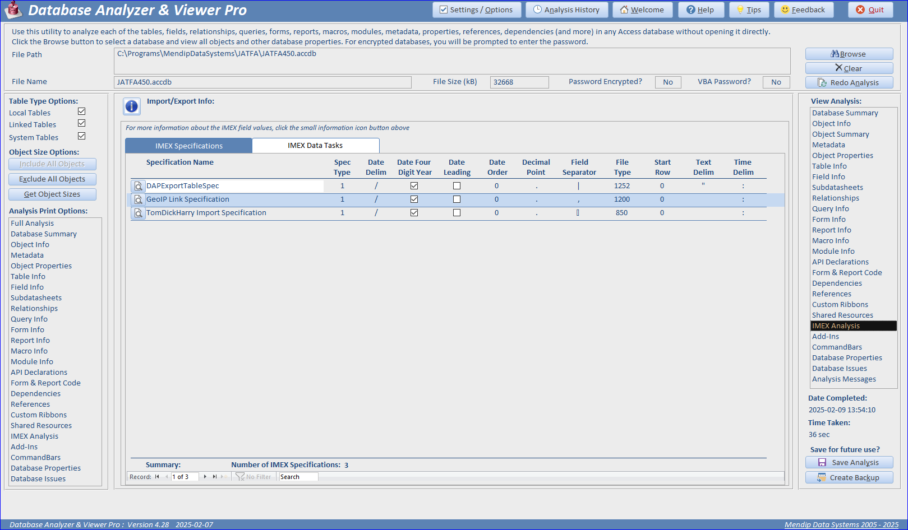Go to first record navigation arrow
908x530 pixels.
157,477
